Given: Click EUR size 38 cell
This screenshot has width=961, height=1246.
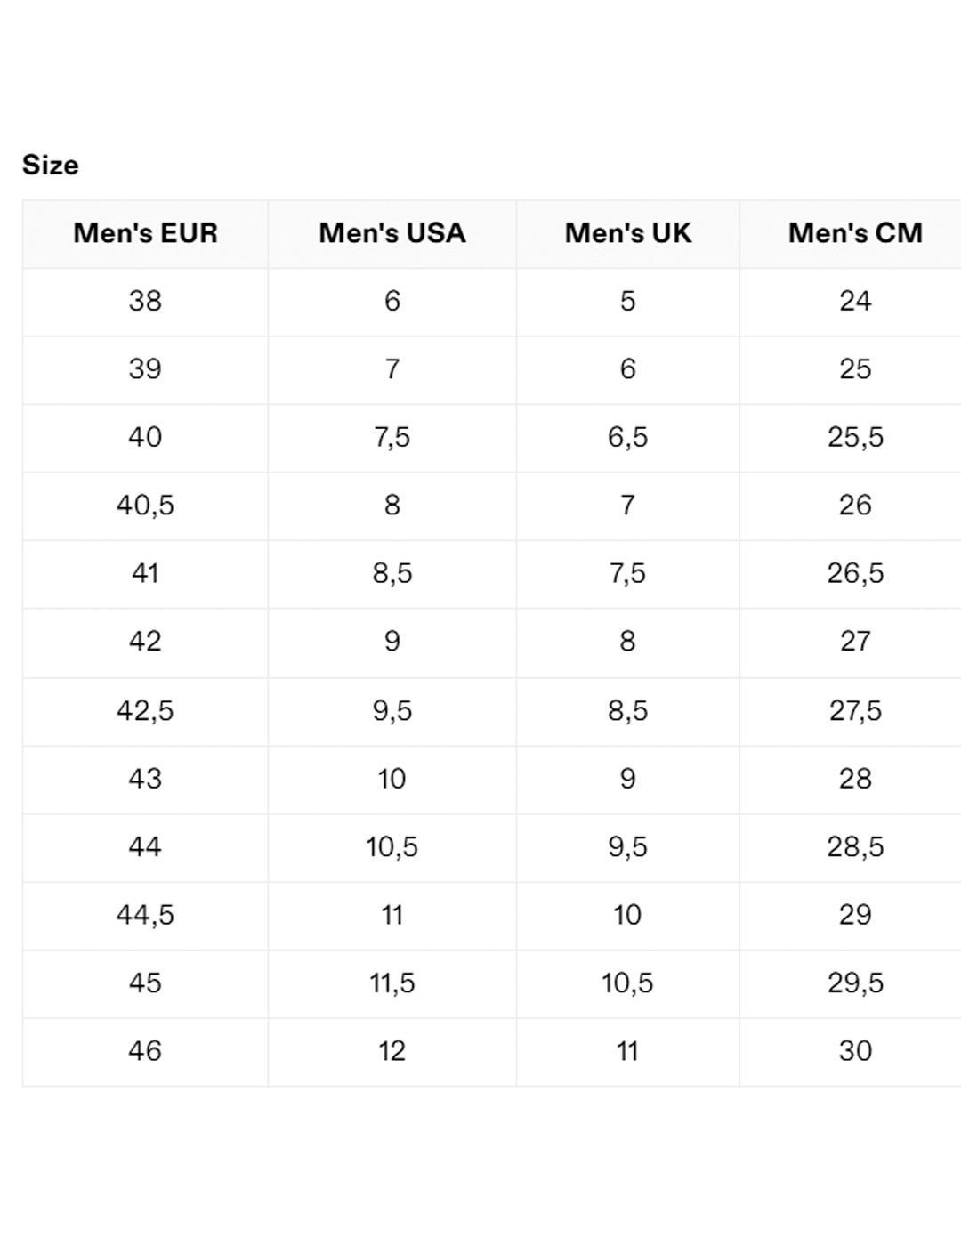Looking at the screenshot, I should pyautogui.click(x=145, y=301).
